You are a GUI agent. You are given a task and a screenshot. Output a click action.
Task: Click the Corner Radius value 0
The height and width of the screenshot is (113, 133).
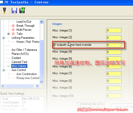click(23, 106)
